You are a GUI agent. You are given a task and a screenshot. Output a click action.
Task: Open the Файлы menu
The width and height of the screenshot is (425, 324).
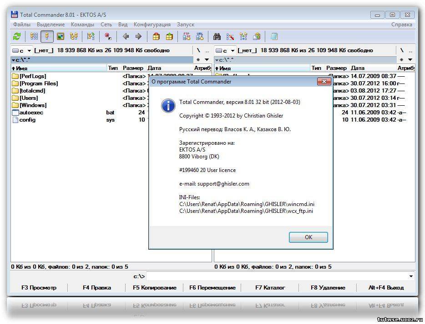pyautogui.click(x=22, y=25)
